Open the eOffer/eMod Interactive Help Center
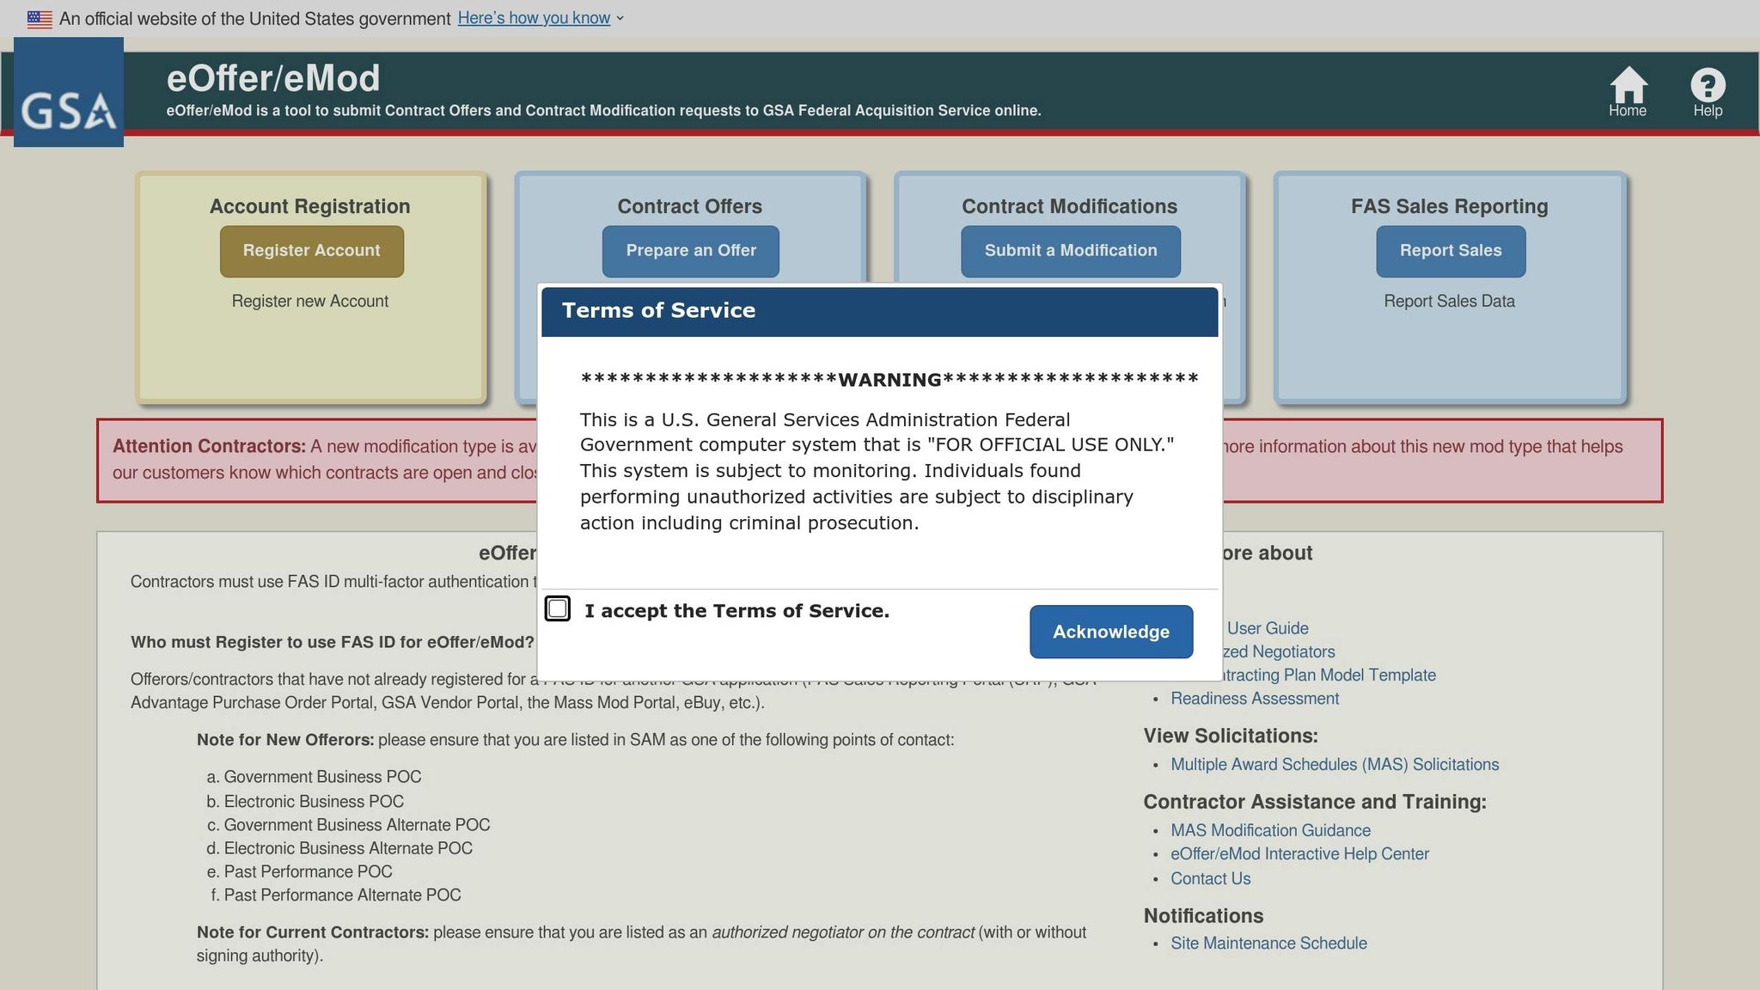The height and width of the screenshot is (990, 1760). pos(1299,853)
